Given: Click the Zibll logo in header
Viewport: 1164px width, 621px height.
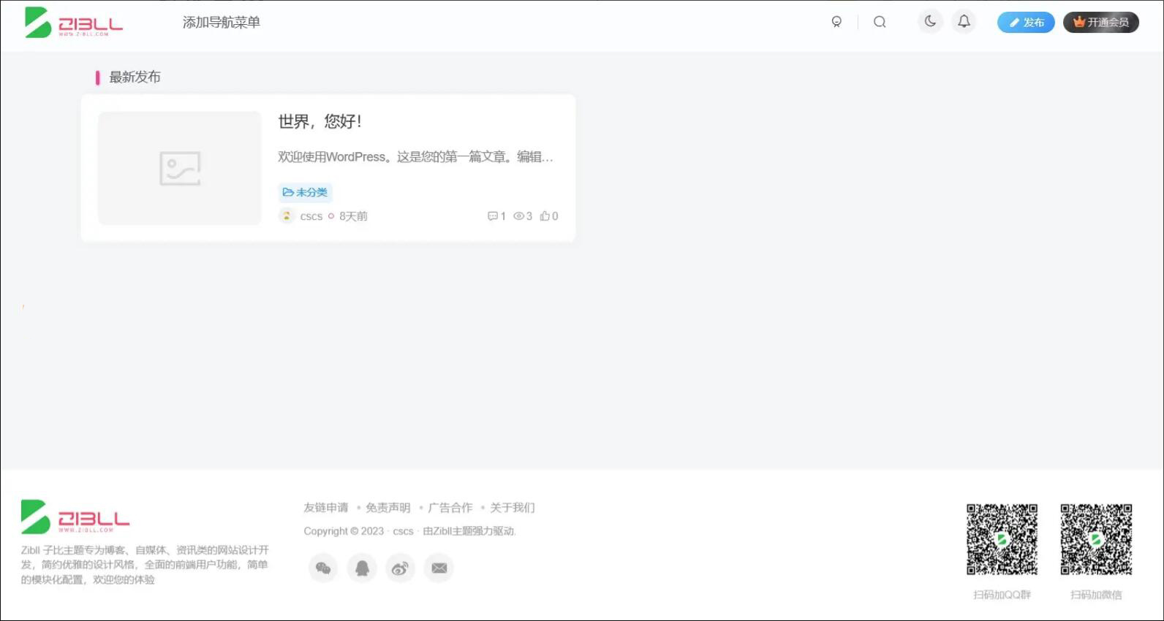Looking at the screenshot, I should (x=74, y=22).
